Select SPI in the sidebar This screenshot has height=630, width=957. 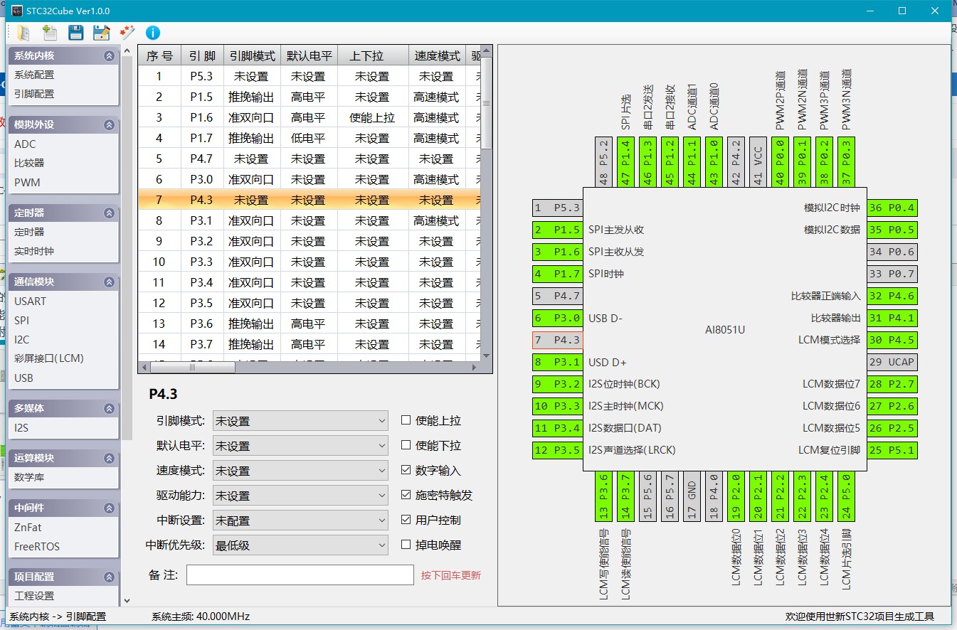click(x=22, y=320)
